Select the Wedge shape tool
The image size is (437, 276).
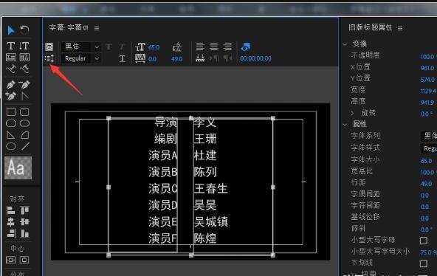(11, 135)
